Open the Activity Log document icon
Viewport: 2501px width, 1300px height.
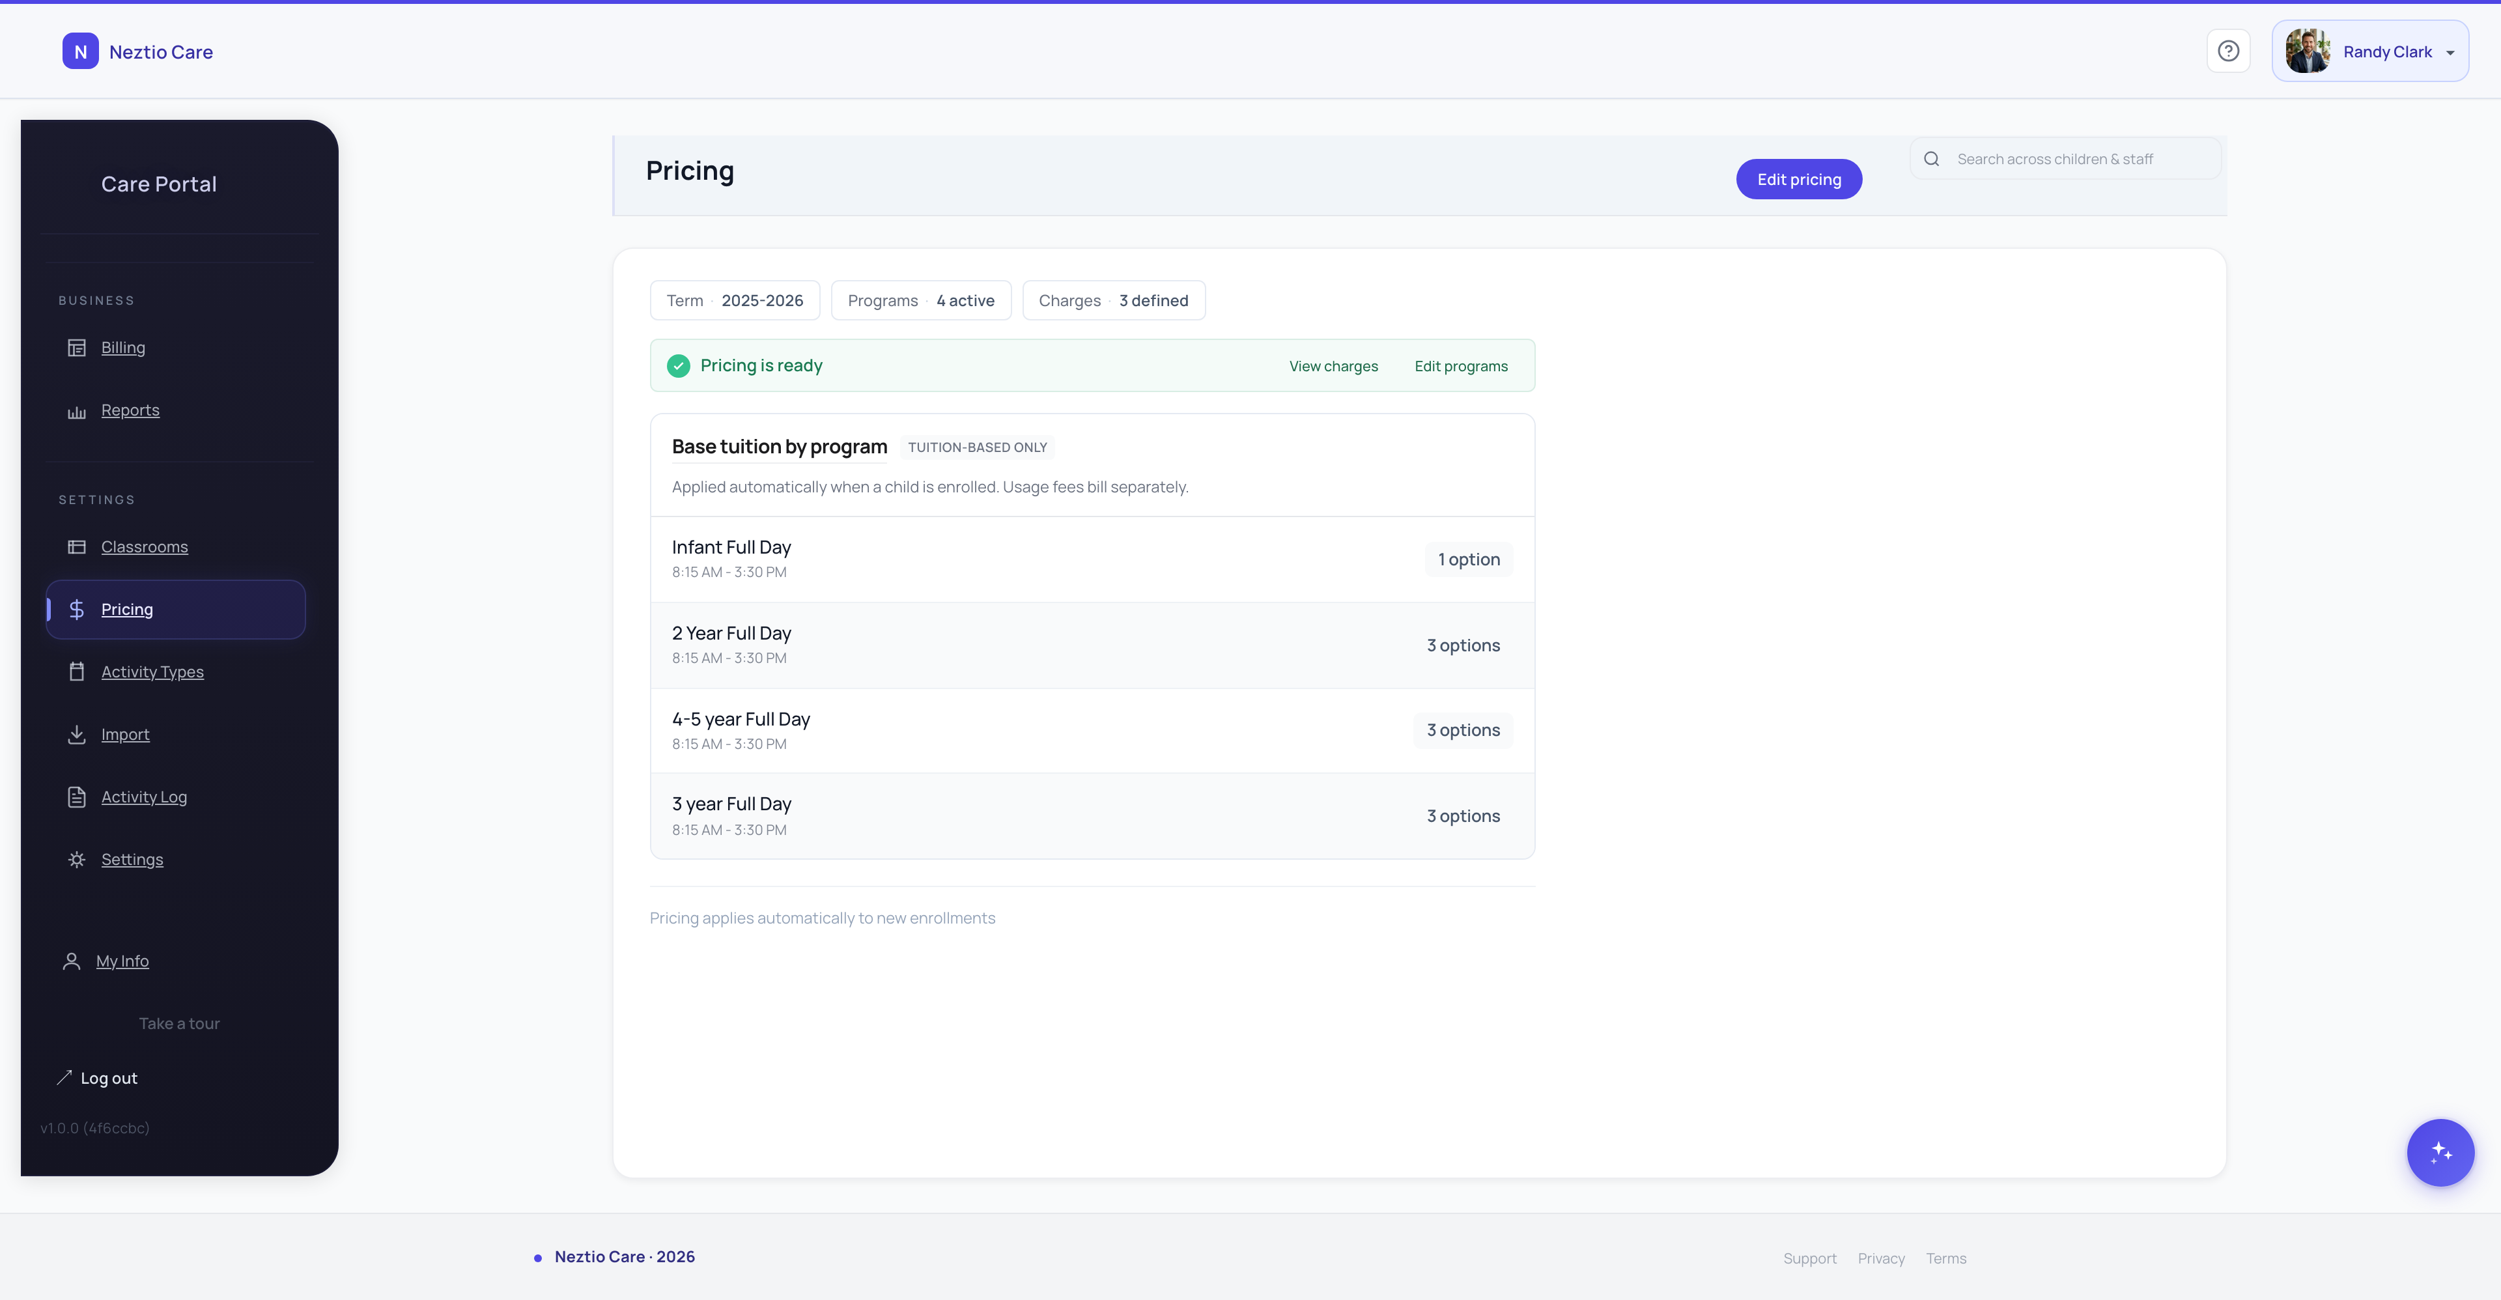[x=78, y=797]
